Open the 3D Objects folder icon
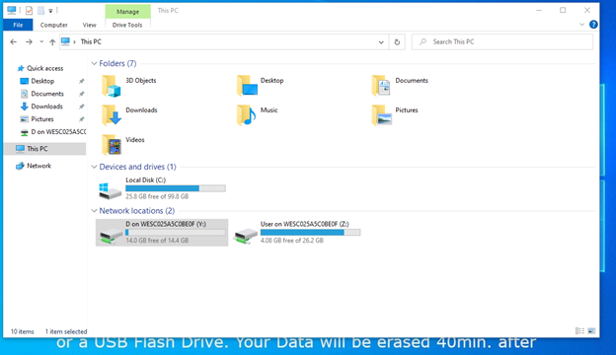Screen dimensions: 616x355 112,86
